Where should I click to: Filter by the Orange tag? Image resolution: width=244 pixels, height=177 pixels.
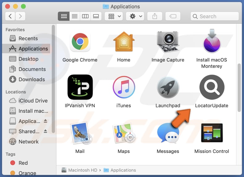(26, 173)
